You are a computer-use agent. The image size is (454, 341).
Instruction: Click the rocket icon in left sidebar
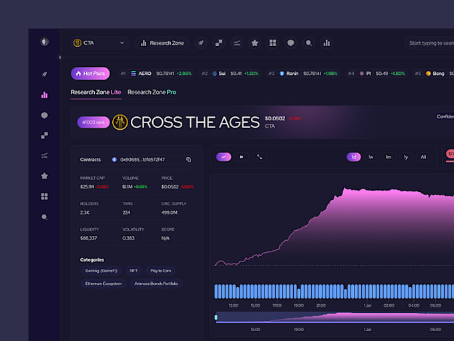[x=44, y=74]
